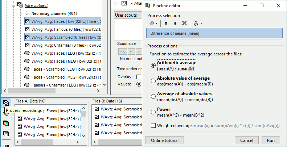
Task: Move process down with the down arrow
Action: (x=175, y=23)
